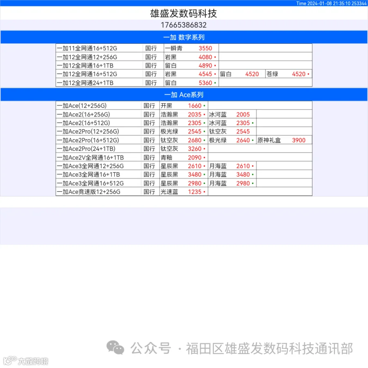Select the row 一加11全网通16+512G

[184, 48]
